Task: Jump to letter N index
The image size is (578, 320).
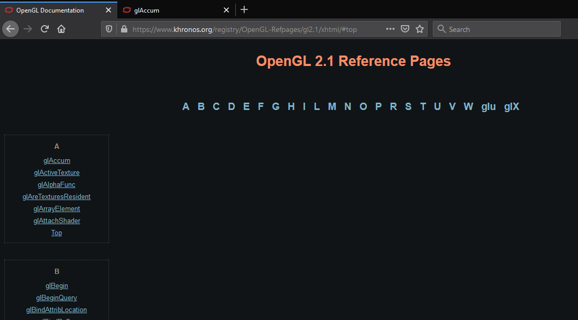Action: (x=347, y=106)
